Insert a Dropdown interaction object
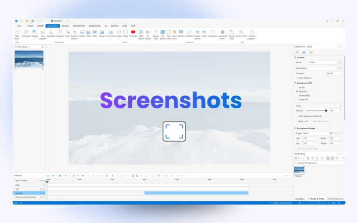Image resolution: width=358 pixels, height=223 pixels. click(x=213, y=33)
